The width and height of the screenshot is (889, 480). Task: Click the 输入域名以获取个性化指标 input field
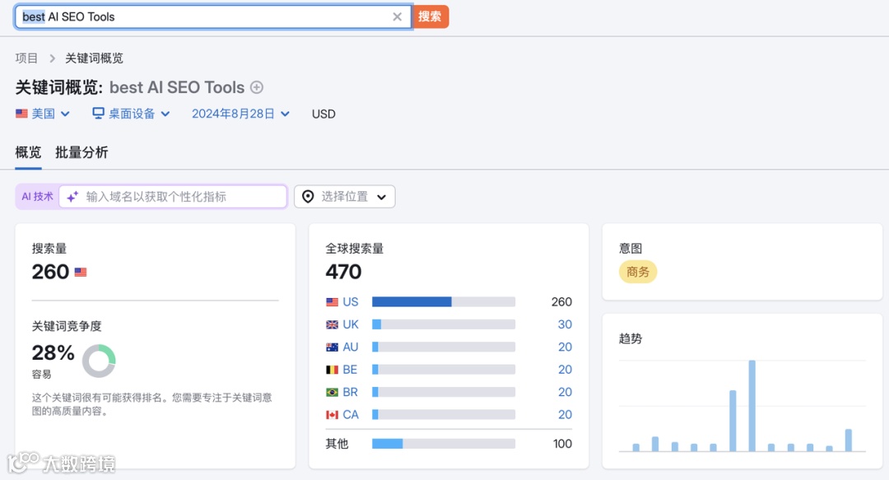181,197
